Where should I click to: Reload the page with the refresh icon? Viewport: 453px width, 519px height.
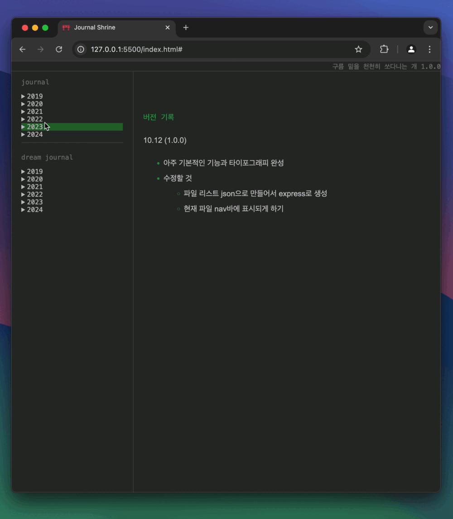[x=59, y=49]
